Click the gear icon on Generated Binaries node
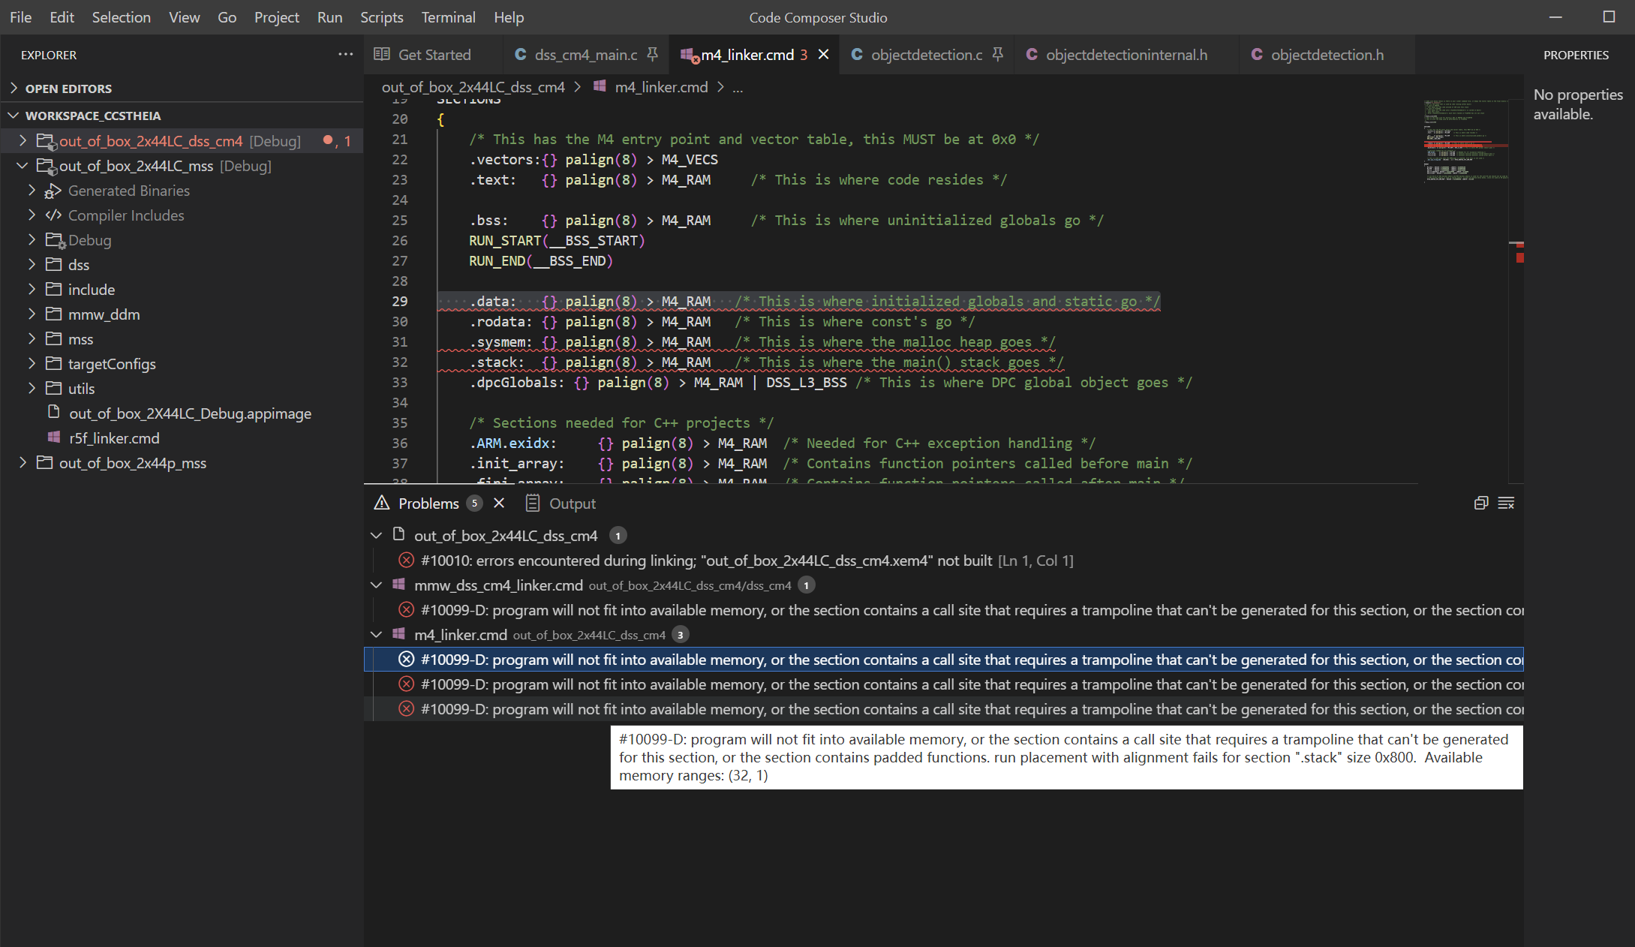 click(52, 191)
